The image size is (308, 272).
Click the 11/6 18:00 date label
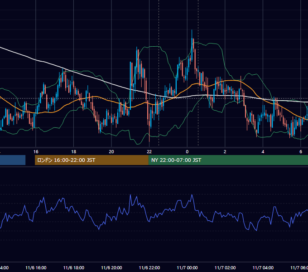pos(74,267)
